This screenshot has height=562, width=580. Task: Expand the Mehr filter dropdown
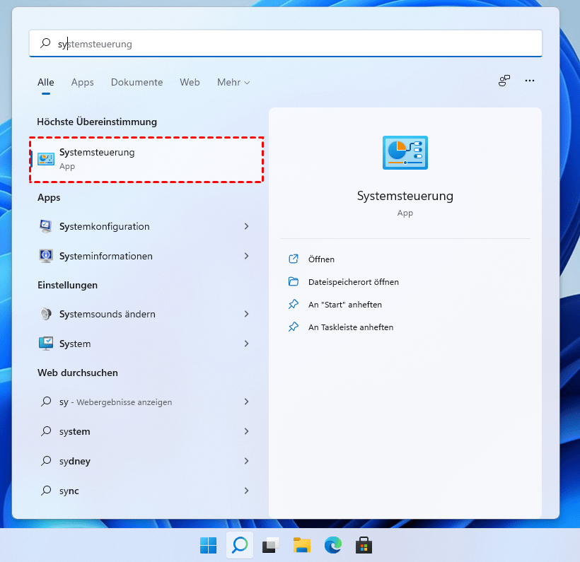point(233,83)
